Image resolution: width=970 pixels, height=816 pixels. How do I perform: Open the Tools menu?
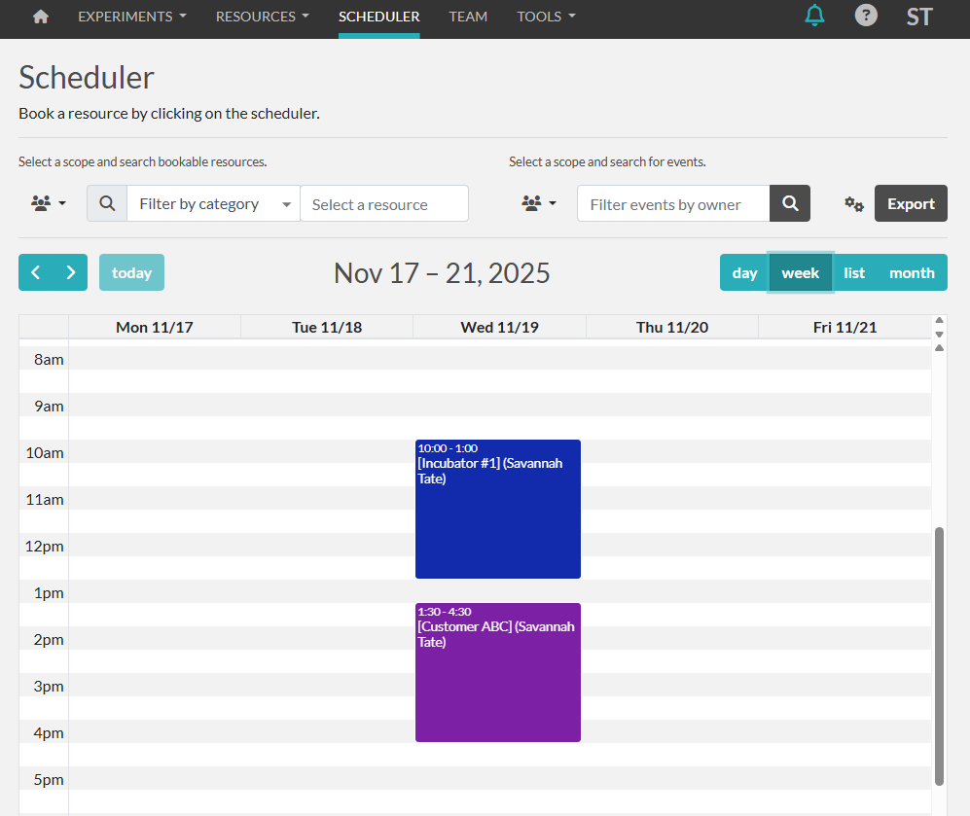(546, 17)
